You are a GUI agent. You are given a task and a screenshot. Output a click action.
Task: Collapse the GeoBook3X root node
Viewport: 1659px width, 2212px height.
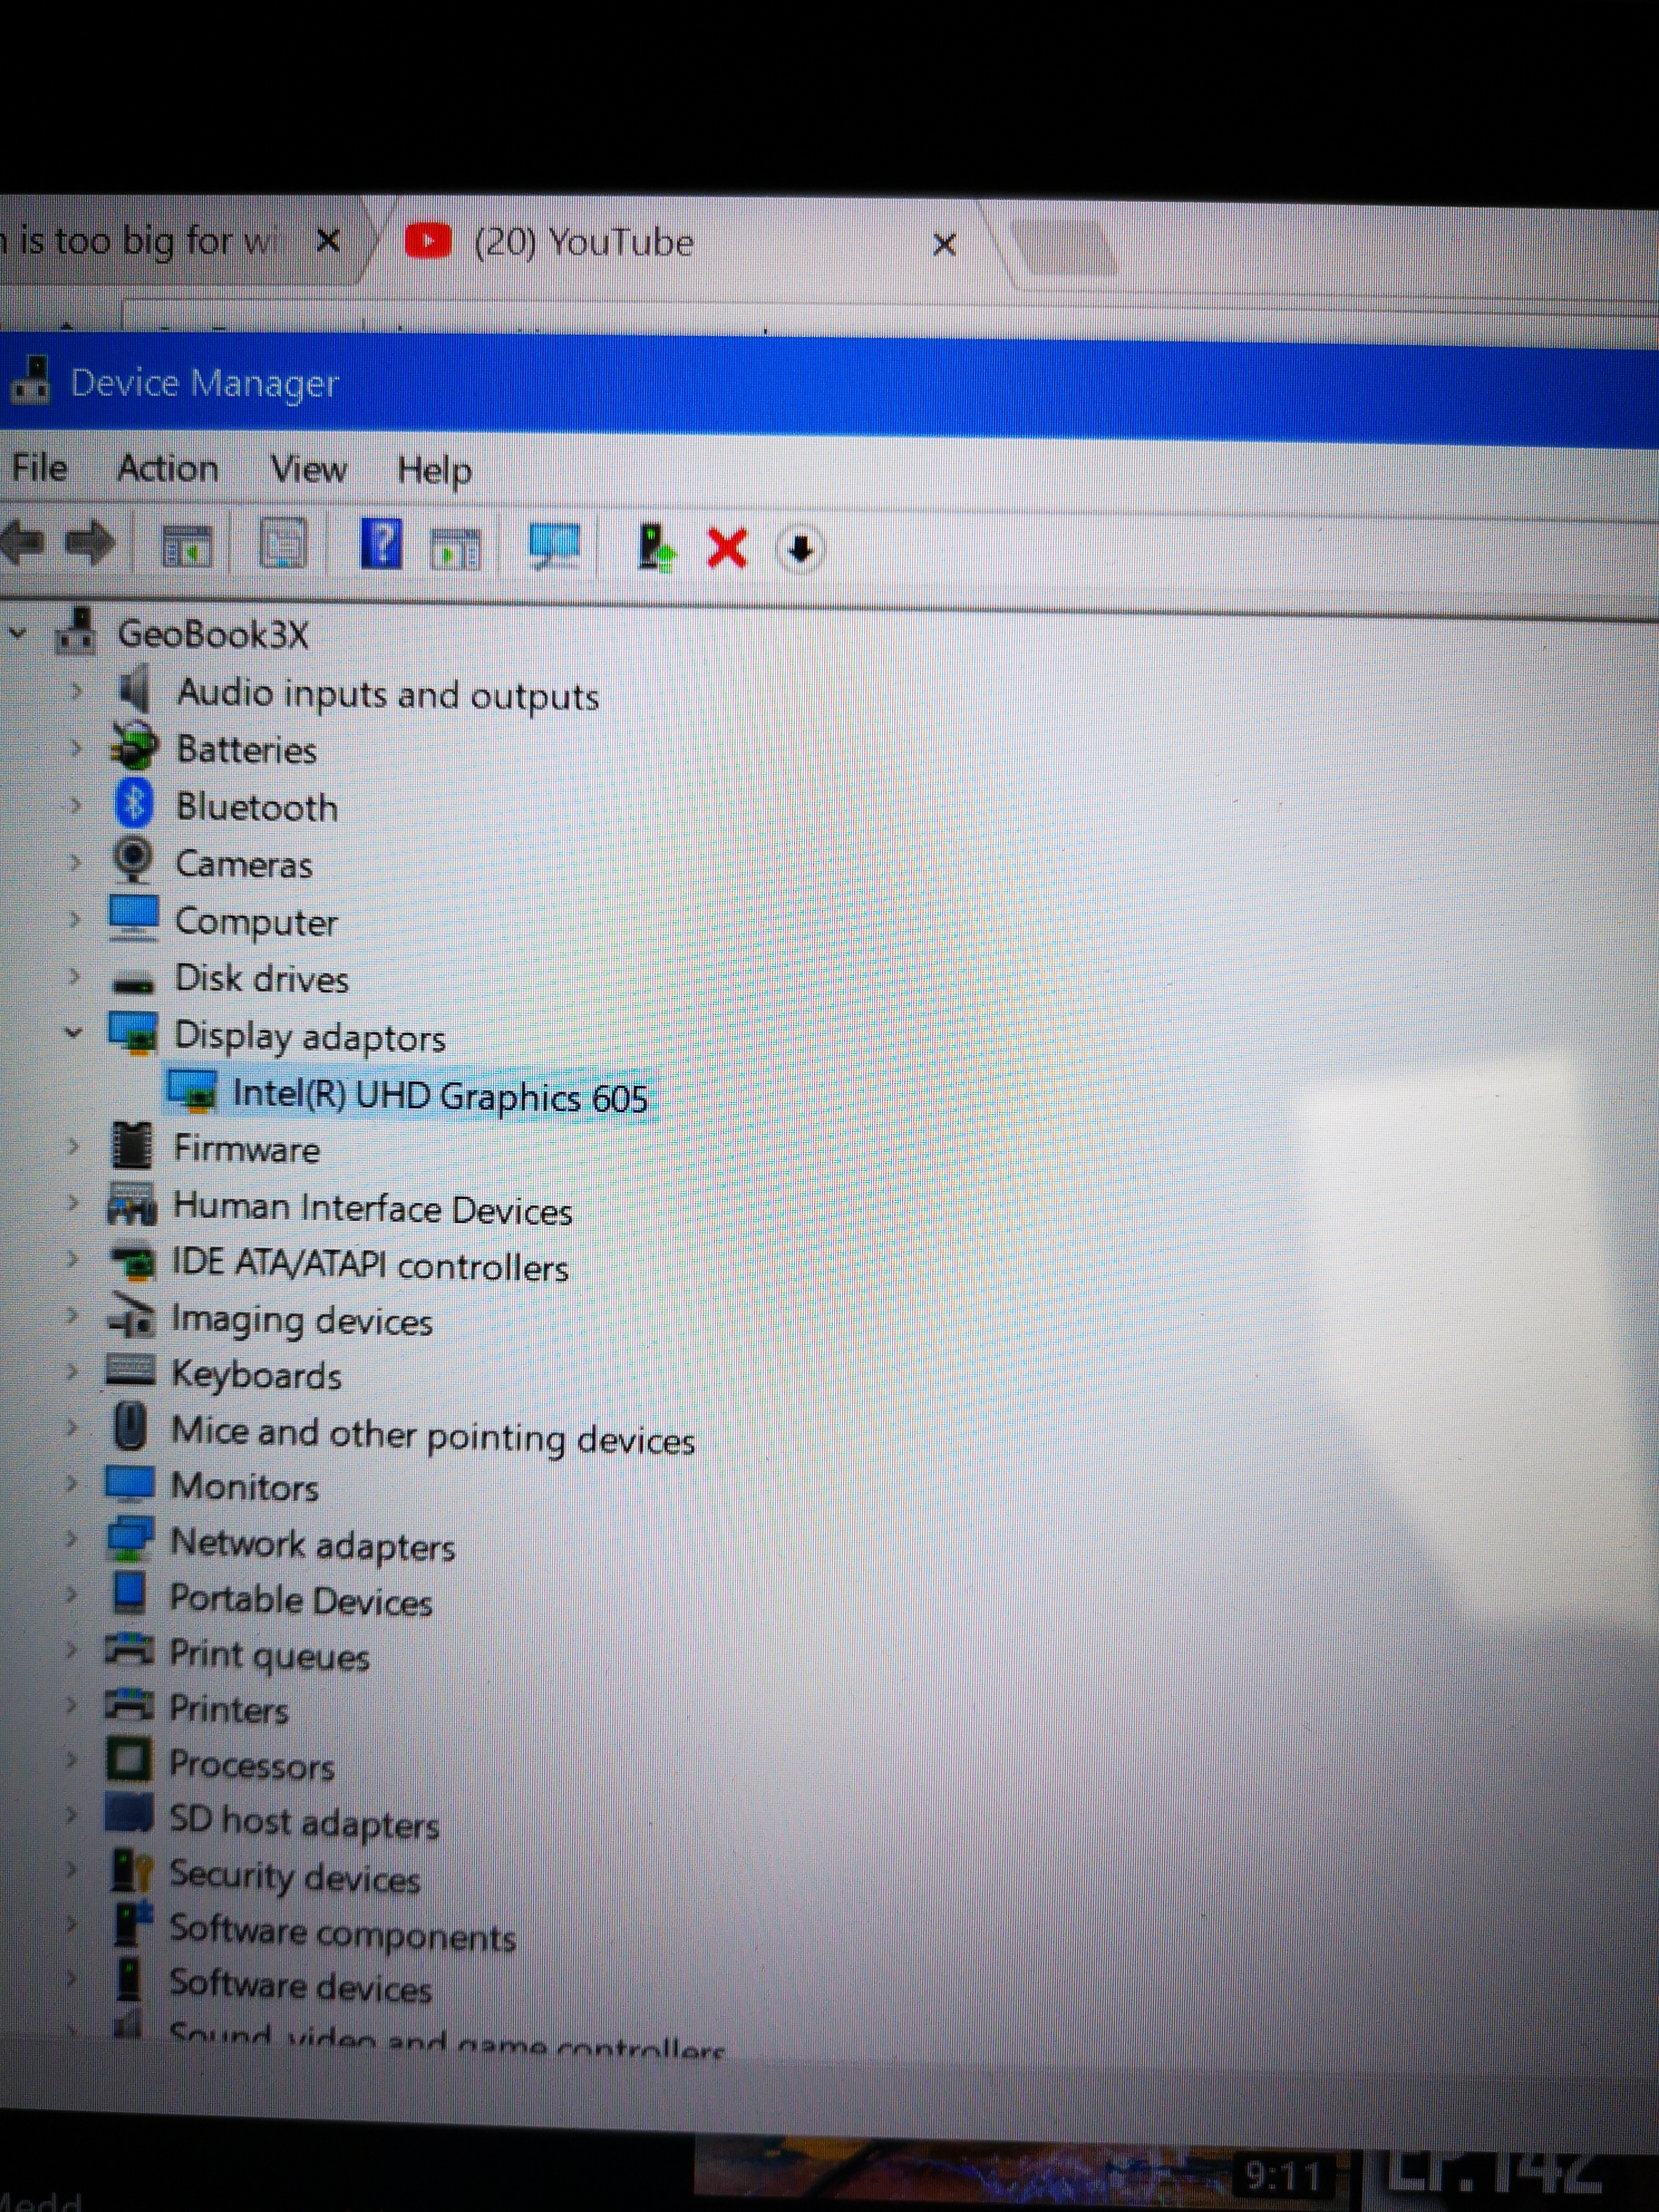18,632
